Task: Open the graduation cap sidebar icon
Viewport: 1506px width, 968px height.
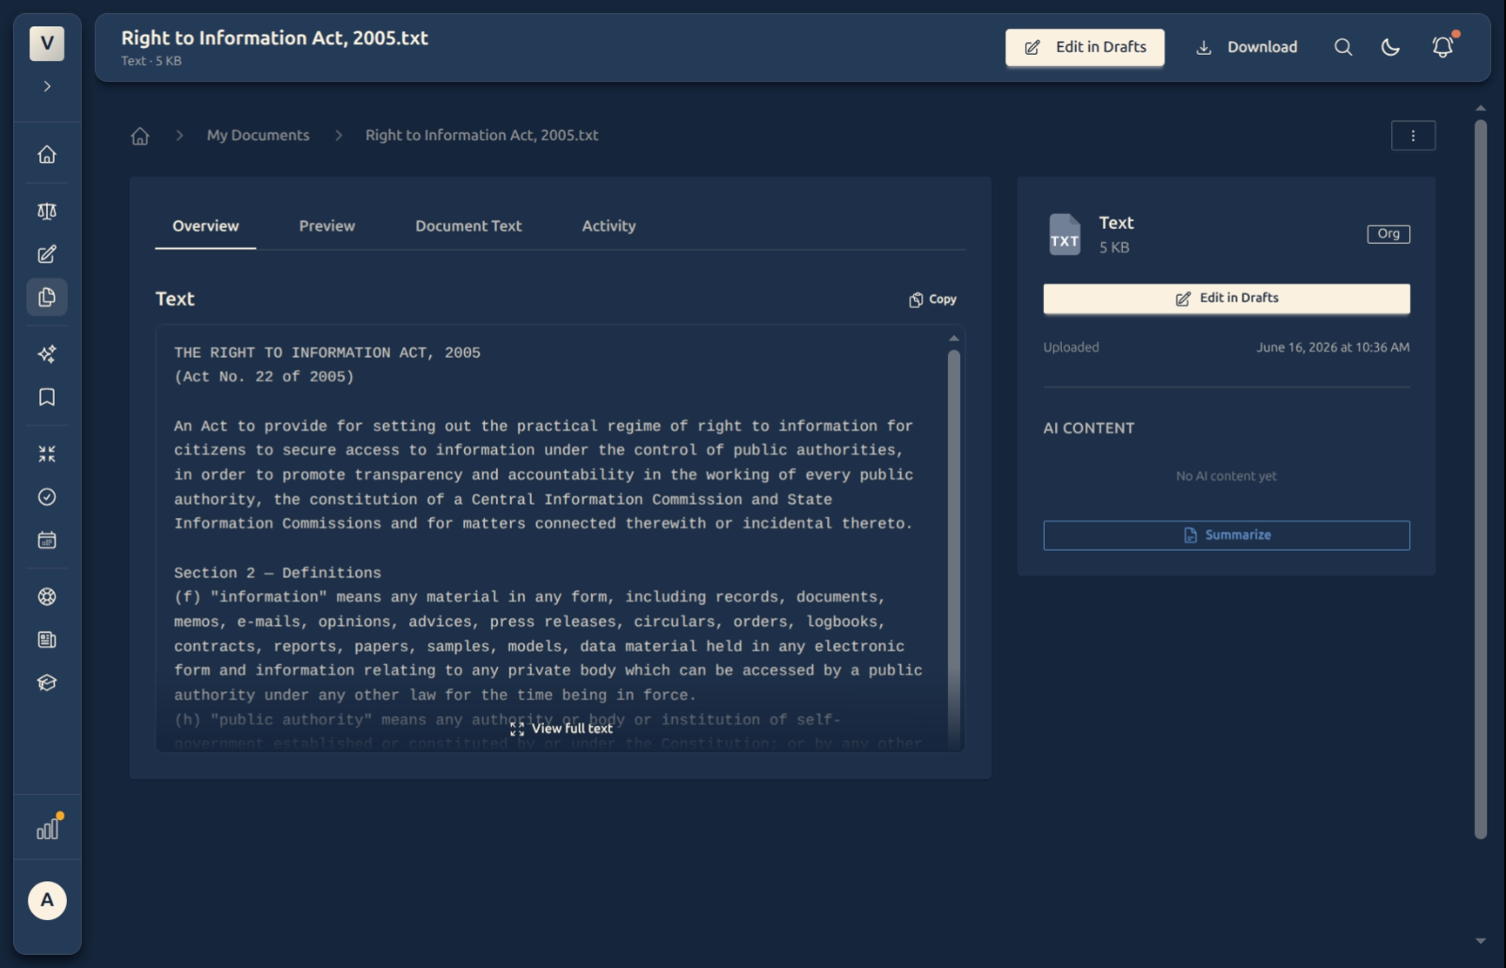Action: click(x=47, y=684)
